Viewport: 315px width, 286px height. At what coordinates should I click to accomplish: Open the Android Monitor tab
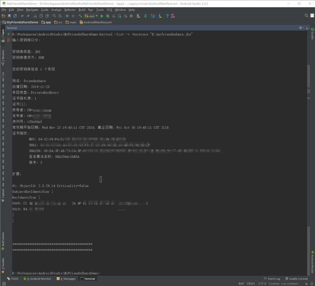click(x=37, y=279)
